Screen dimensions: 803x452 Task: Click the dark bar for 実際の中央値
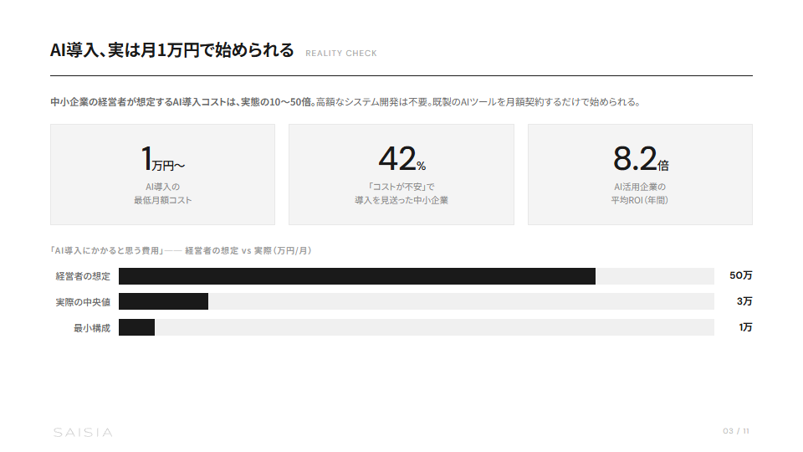tap(163, 301)
